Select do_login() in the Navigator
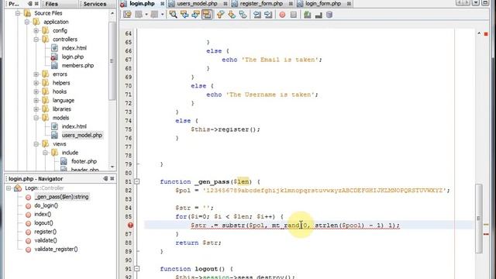Screen dimensions: 496x279 point(46,205)
